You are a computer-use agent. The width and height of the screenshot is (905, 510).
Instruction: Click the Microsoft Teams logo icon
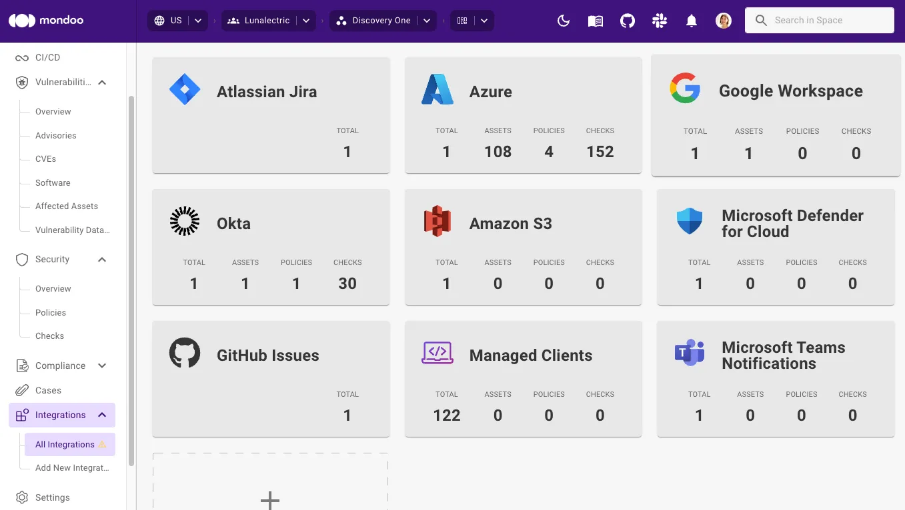[690, 353]
